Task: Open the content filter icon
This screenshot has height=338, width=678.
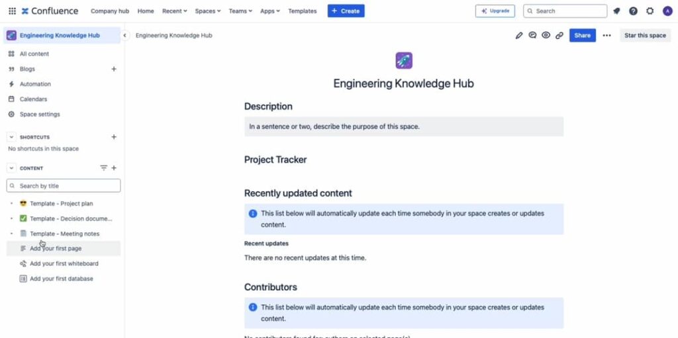Action: 104,168
